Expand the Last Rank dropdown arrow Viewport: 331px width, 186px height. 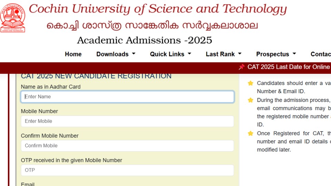click(240, 54)
